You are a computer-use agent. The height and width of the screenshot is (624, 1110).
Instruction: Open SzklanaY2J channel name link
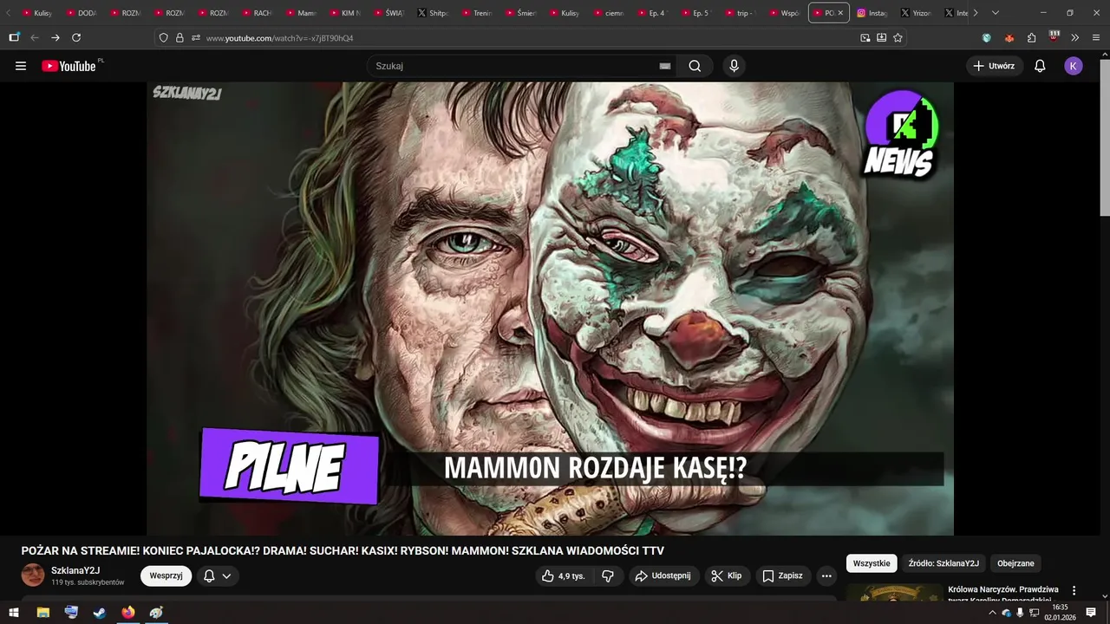pyautogui.click(x=75, y=570)
